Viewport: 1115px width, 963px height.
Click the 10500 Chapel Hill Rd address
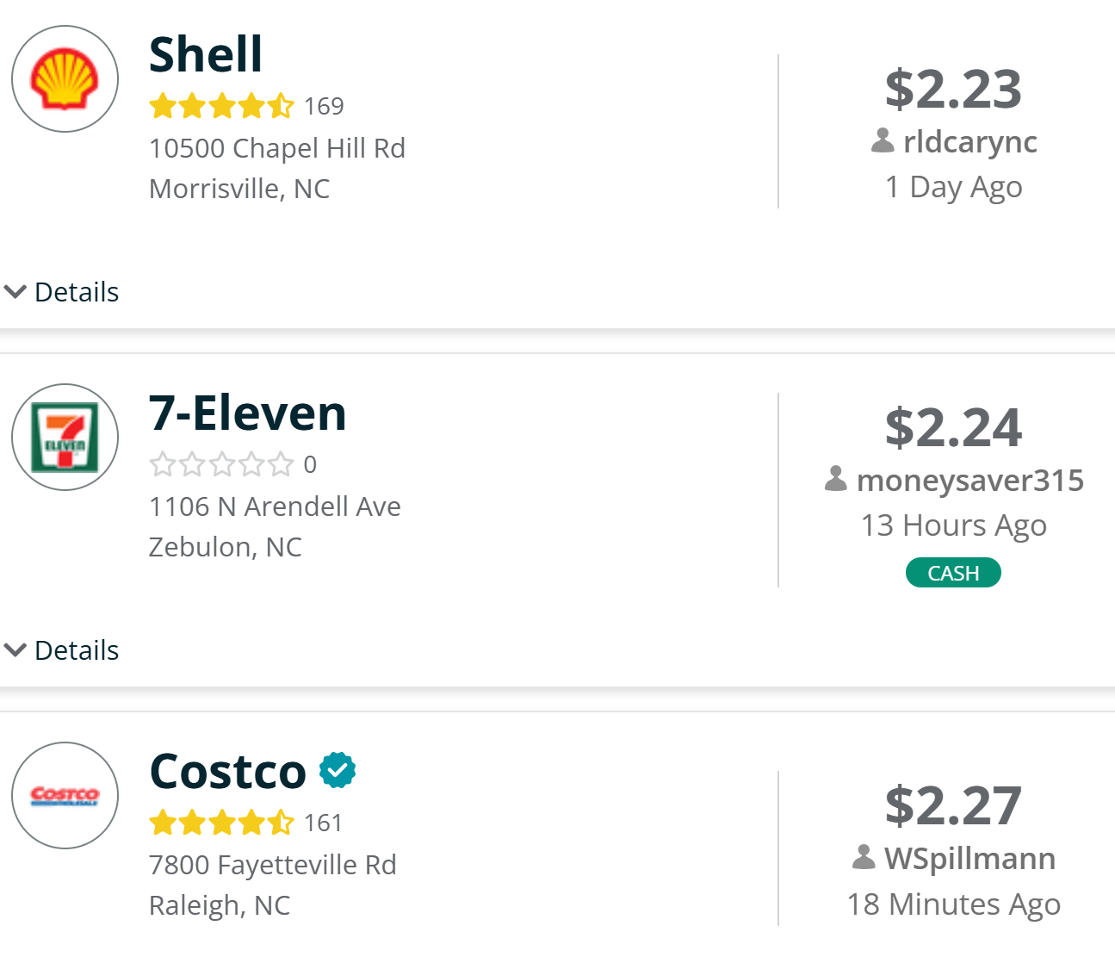point(276,148)
